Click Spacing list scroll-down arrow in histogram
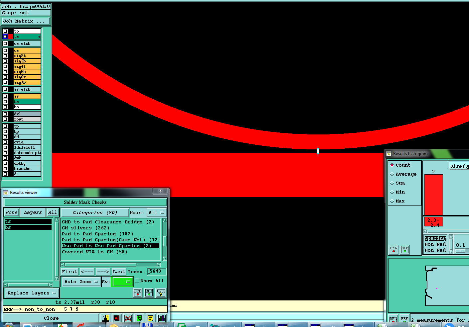The image size is (469, 327). (x=451, y=252)
